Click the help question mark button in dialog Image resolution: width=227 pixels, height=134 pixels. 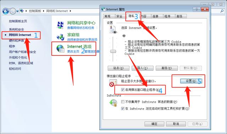(196, 9)
